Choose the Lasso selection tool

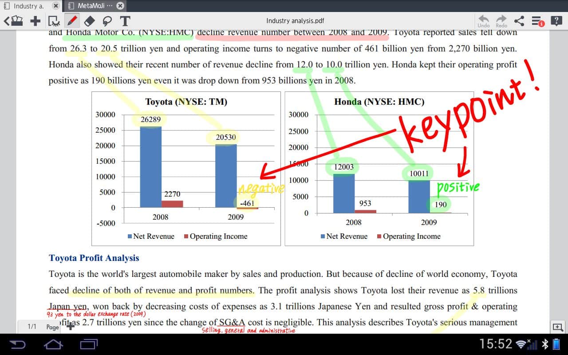coord(107,21)
